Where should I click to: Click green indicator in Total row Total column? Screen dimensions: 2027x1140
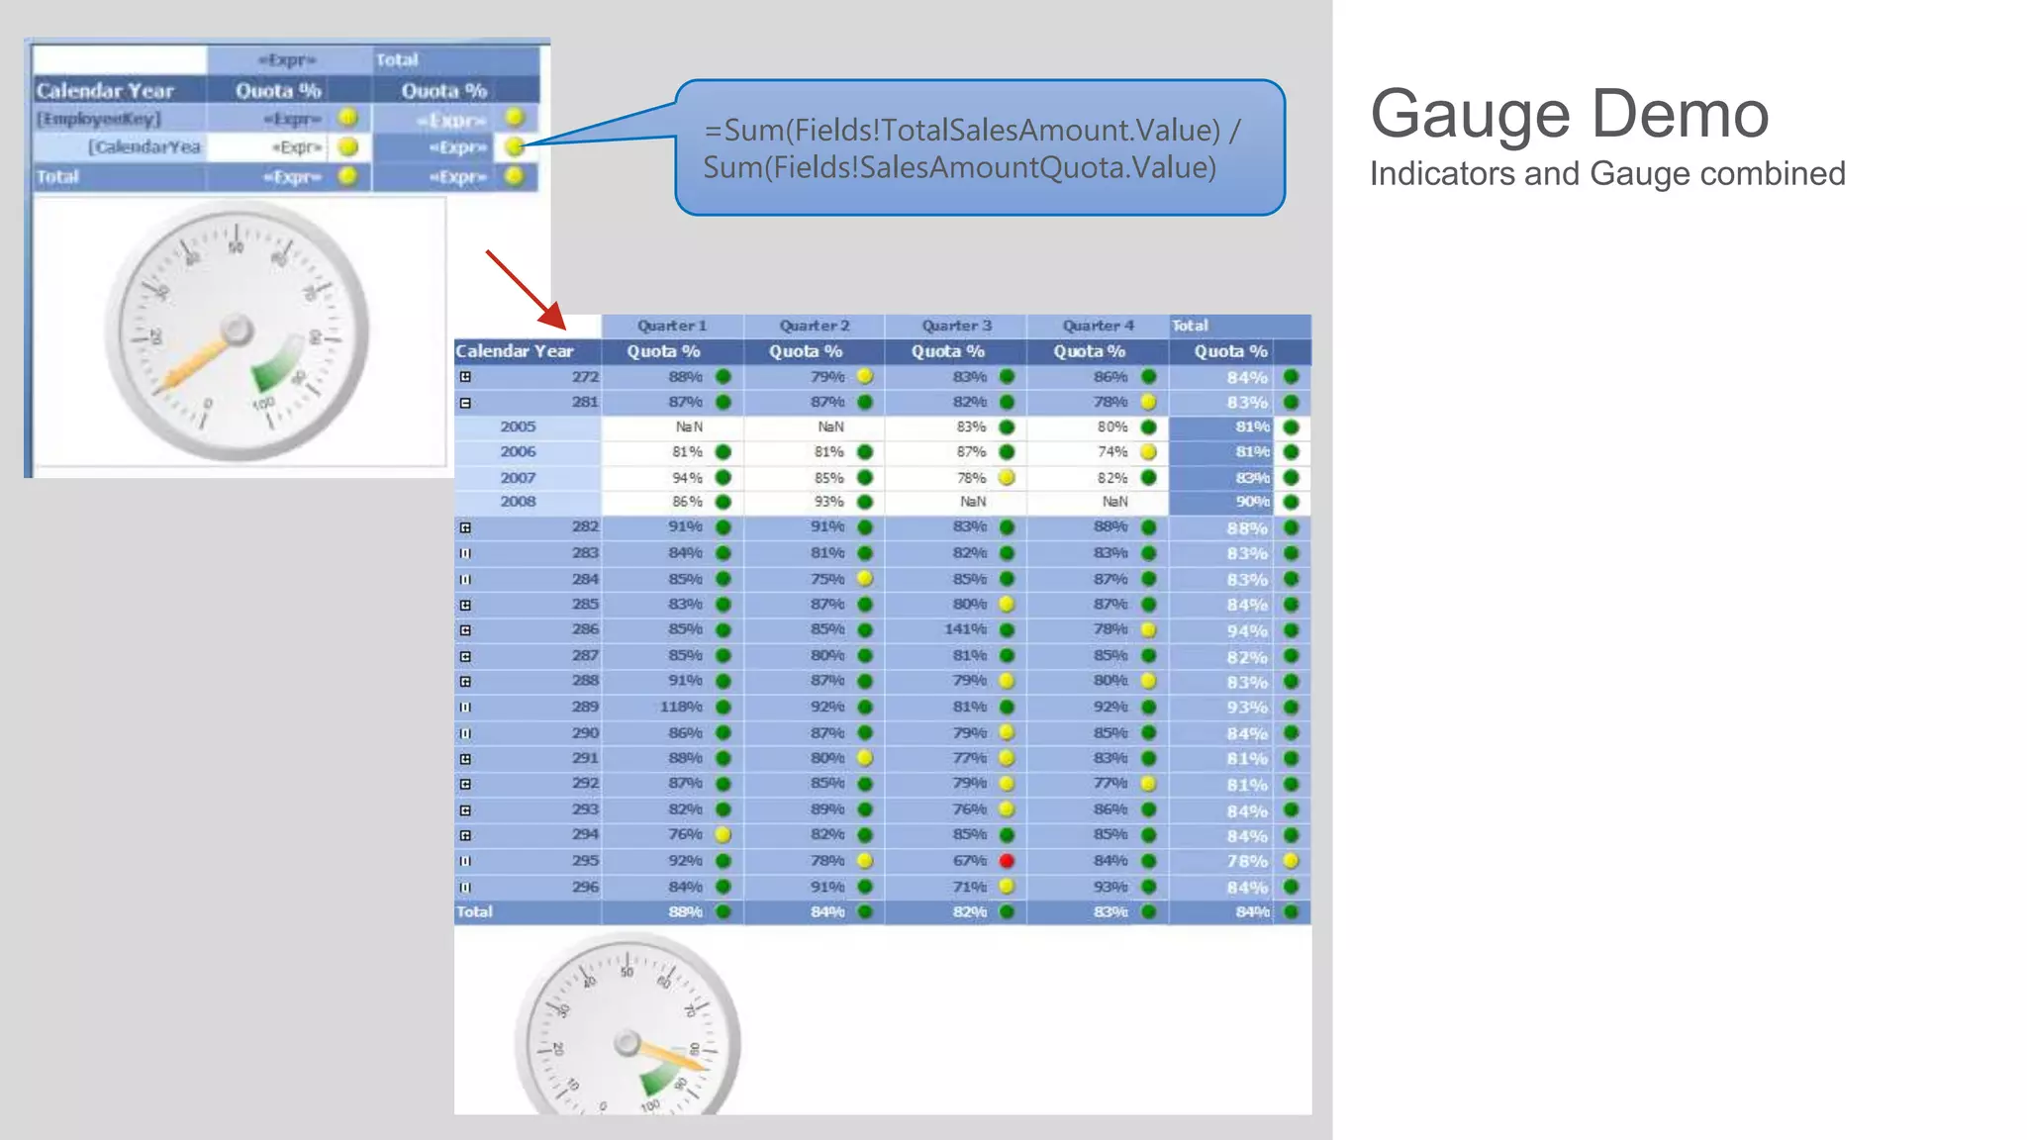(x=1292, y=911)
